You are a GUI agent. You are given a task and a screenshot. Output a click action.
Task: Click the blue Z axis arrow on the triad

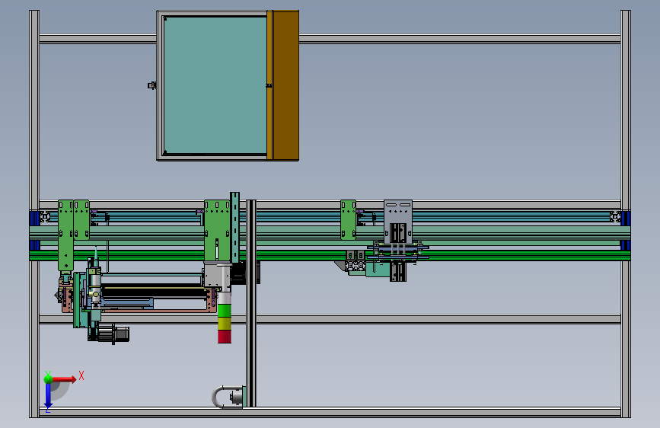click(48, 395)
